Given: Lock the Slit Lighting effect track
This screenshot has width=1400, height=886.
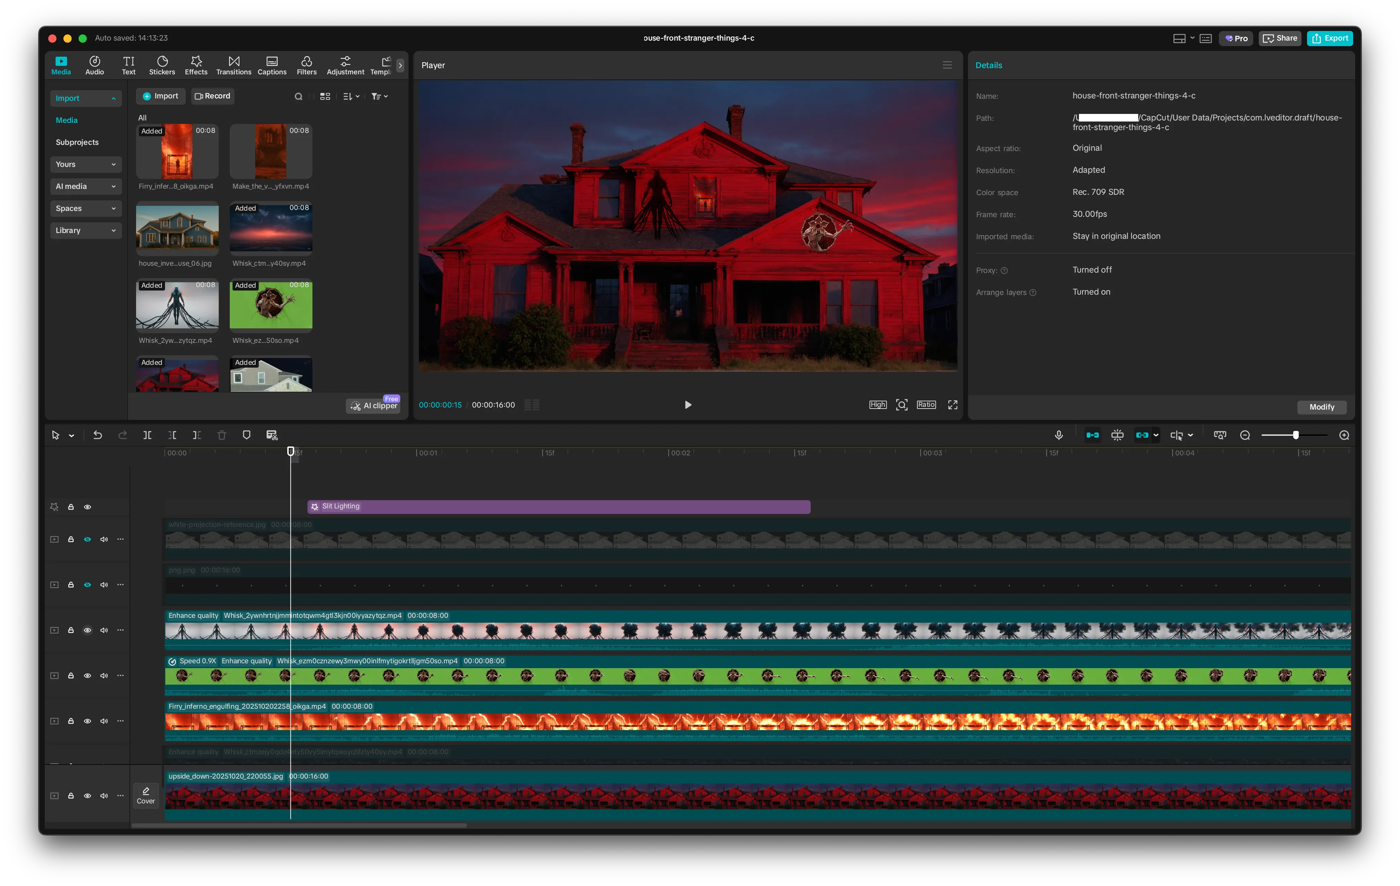Looking at the screenshot, I should pos(71,507).
